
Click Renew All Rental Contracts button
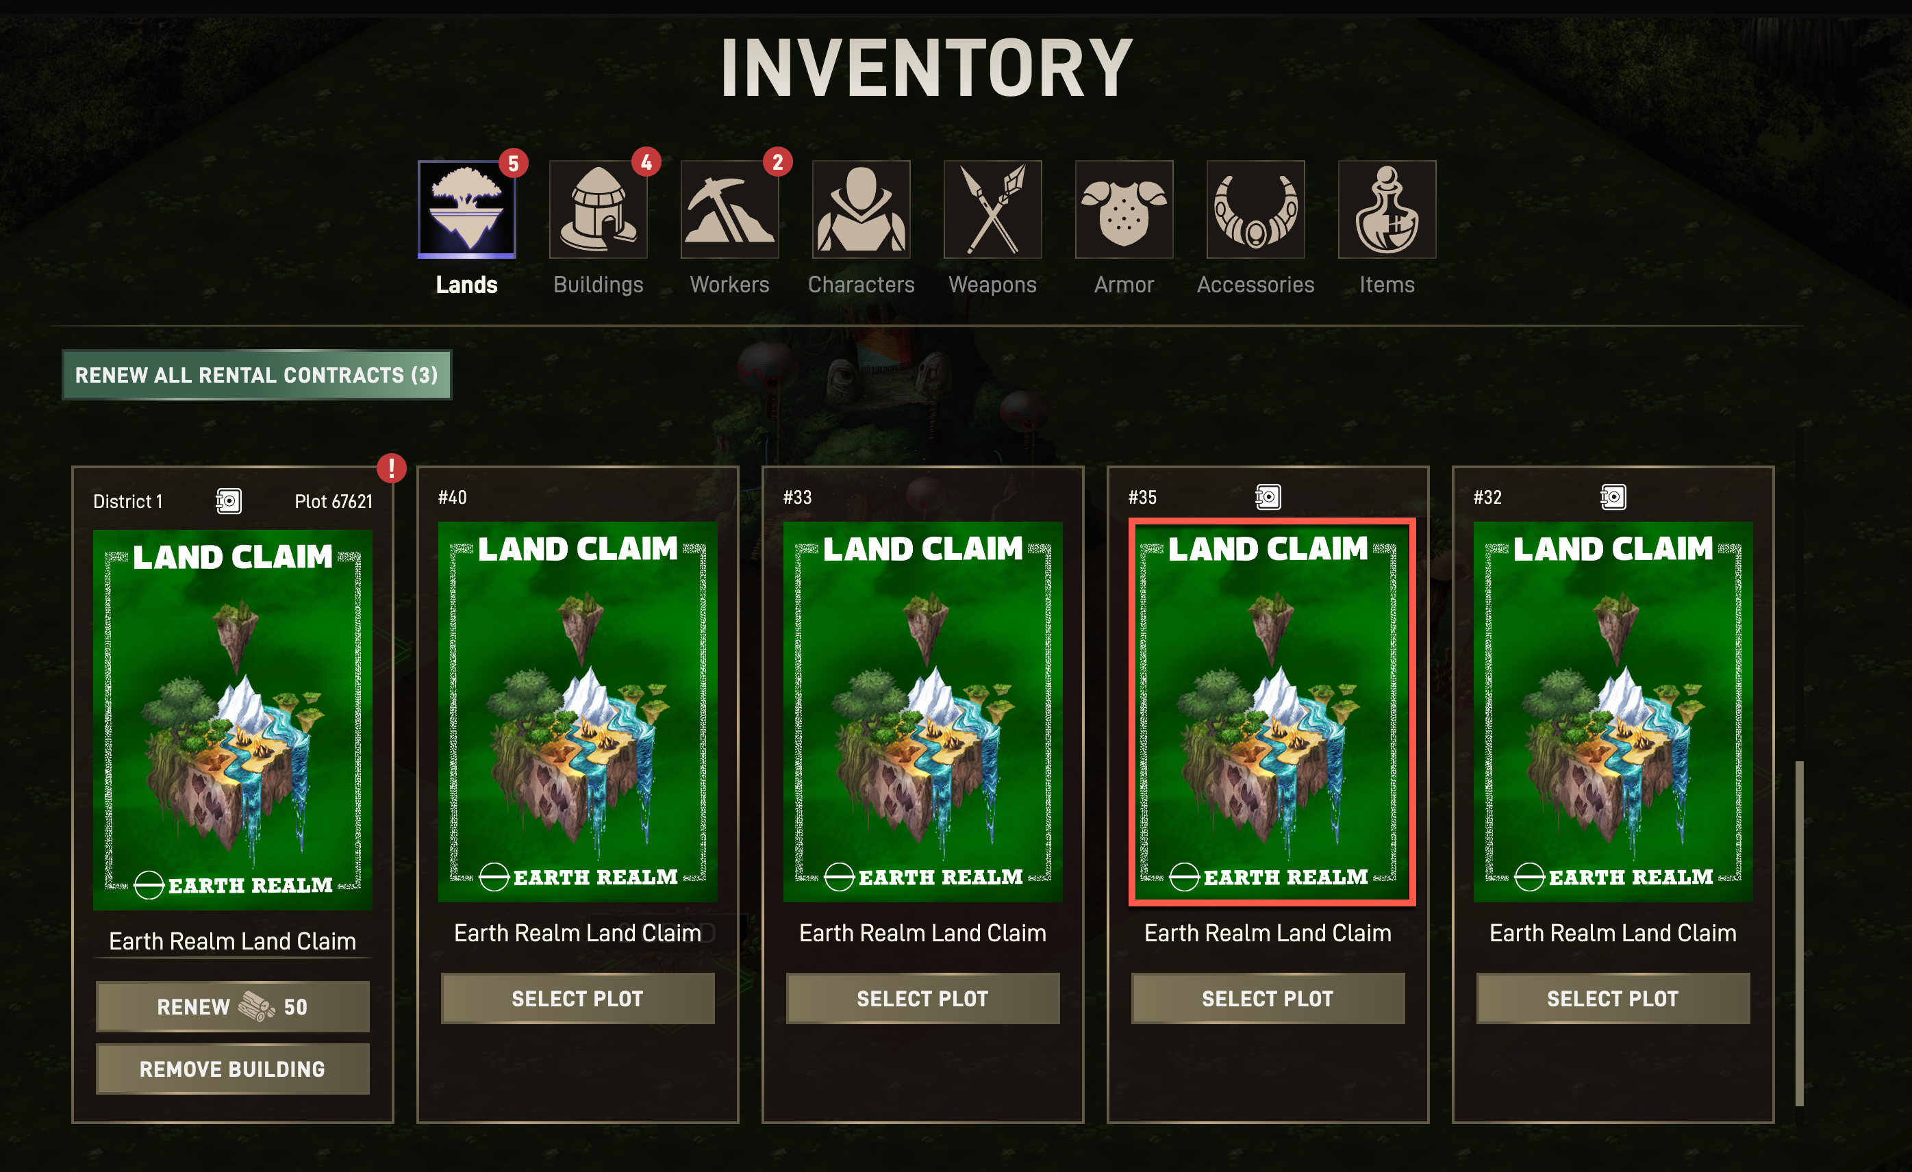click(257, 374)
